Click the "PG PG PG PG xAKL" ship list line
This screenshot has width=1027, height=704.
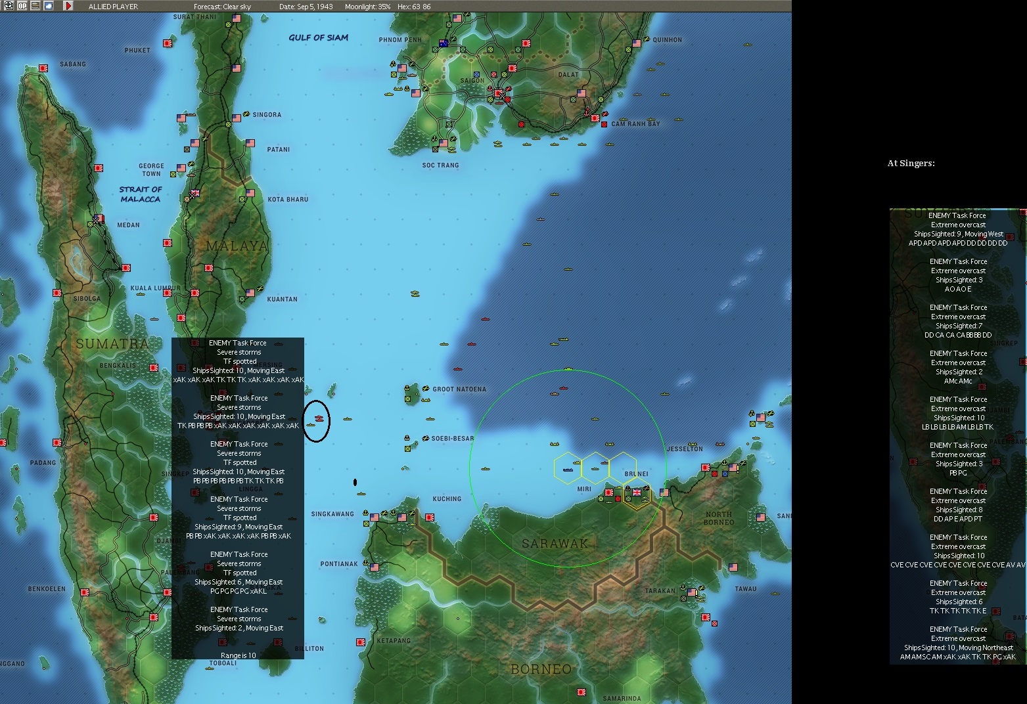[239, 591]
